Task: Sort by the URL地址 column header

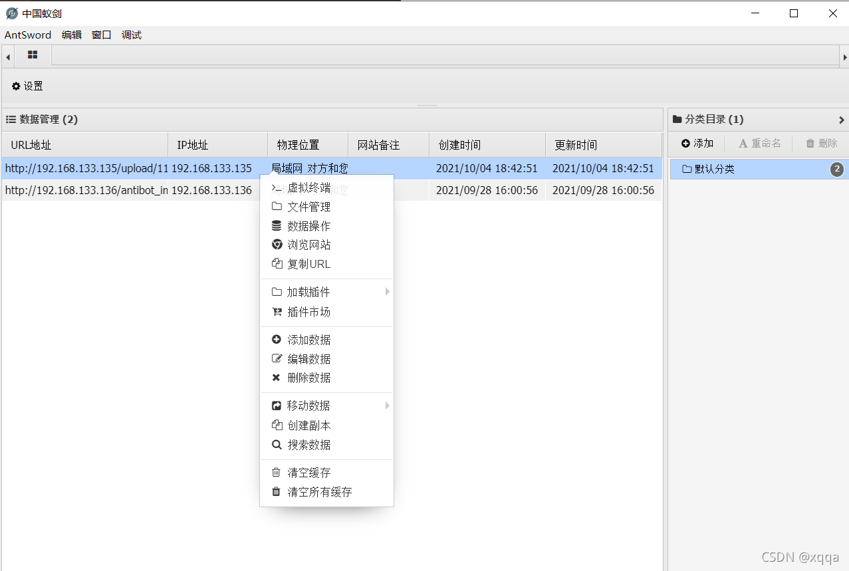Action: point(85,145)
